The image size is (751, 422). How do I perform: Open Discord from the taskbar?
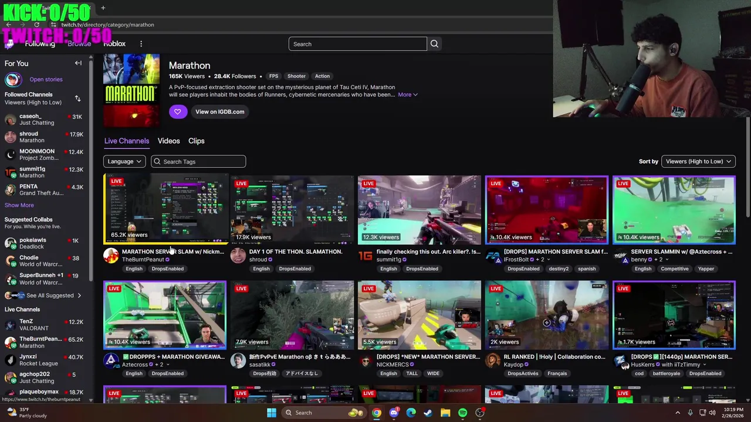click(394, 413)
